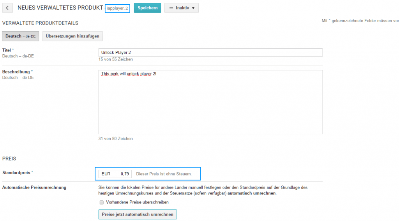
Task: Focus the Titel field with Unlock Player 2
Action: point(210,52)
